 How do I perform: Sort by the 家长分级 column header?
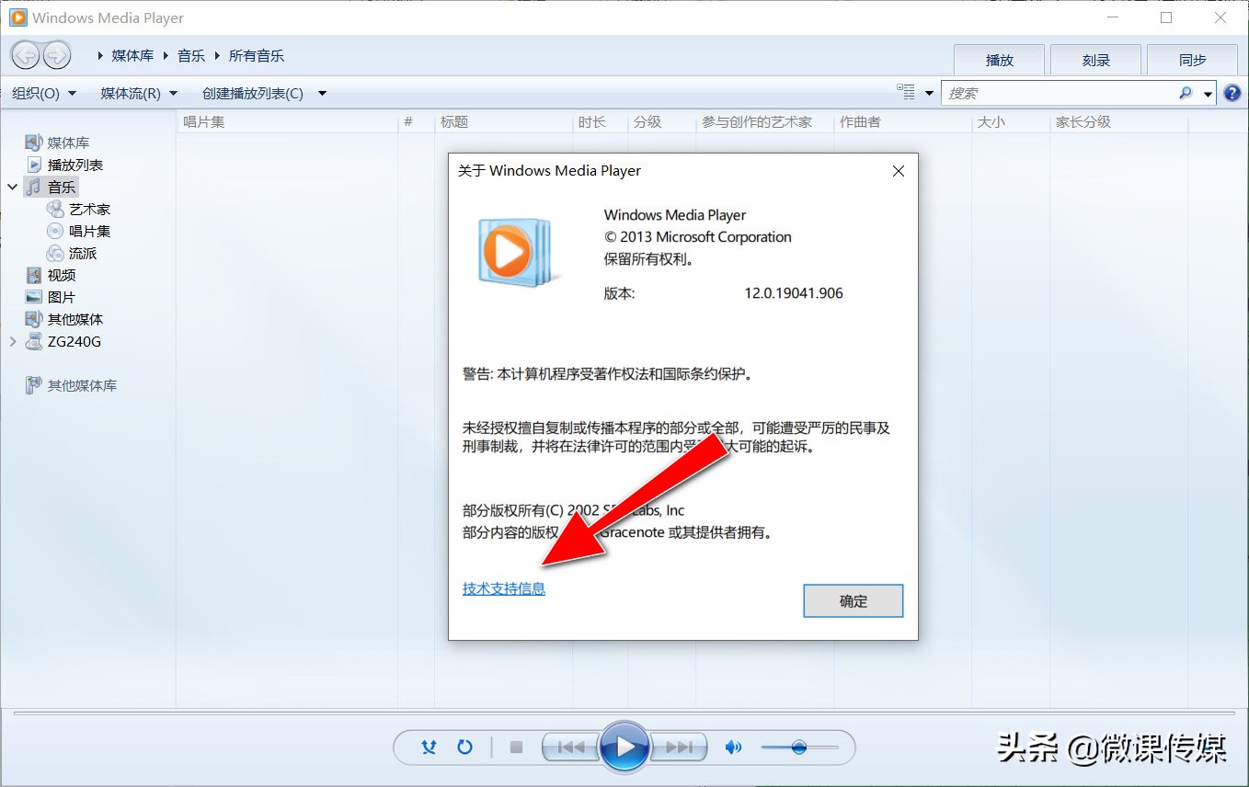[x=1118, y=121]
